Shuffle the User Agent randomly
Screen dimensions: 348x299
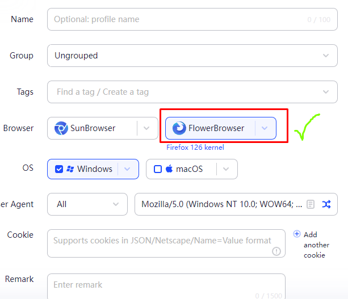326,204
